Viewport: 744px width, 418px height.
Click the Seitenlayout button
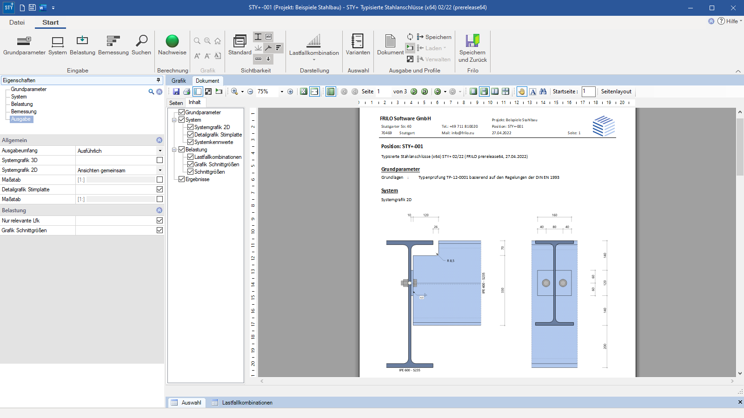[616, 91]
